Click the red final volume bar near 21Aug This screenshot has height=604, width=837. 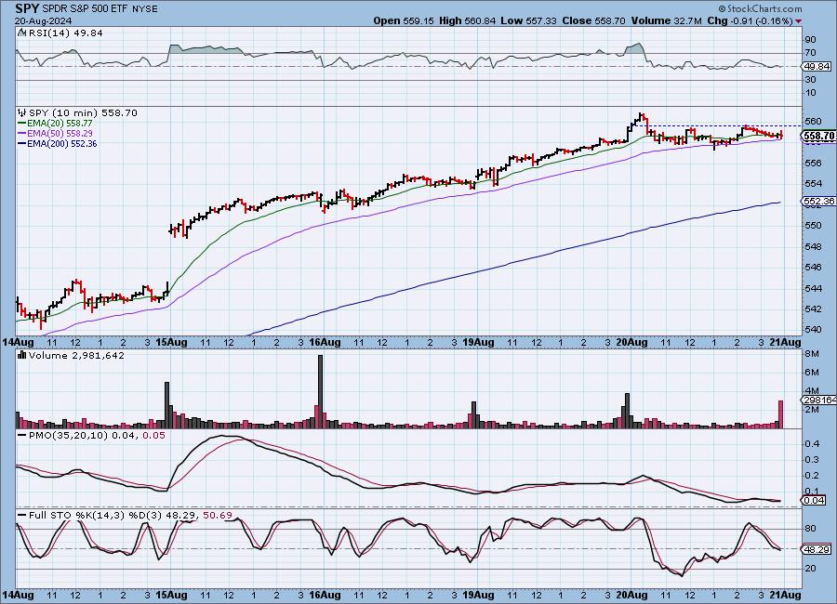[780, 414]
